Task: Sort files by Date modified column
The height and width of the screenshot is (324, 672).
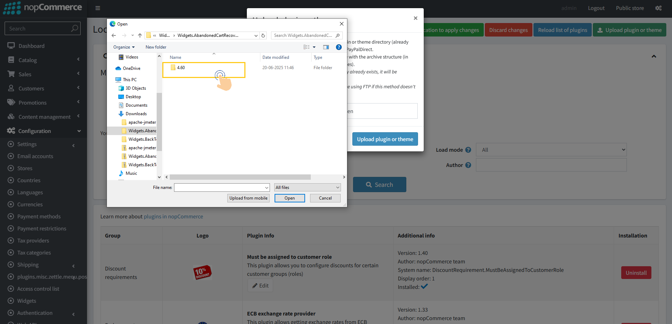Action: [276, 57]
